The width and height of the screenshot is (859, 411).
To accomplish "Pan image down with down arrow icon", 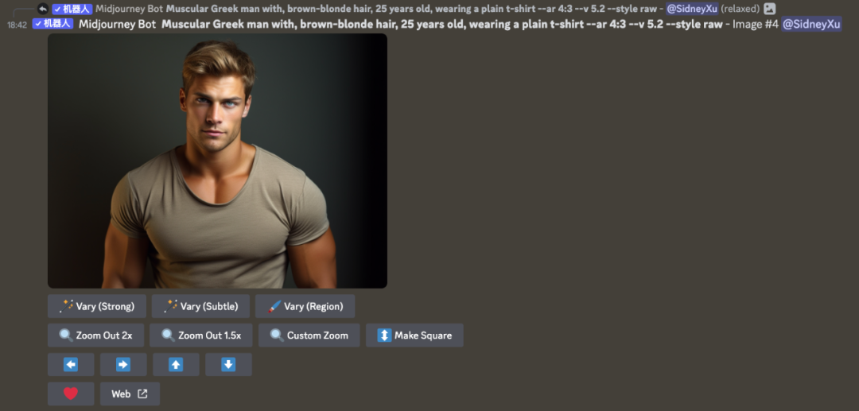I will coord(228,364).
